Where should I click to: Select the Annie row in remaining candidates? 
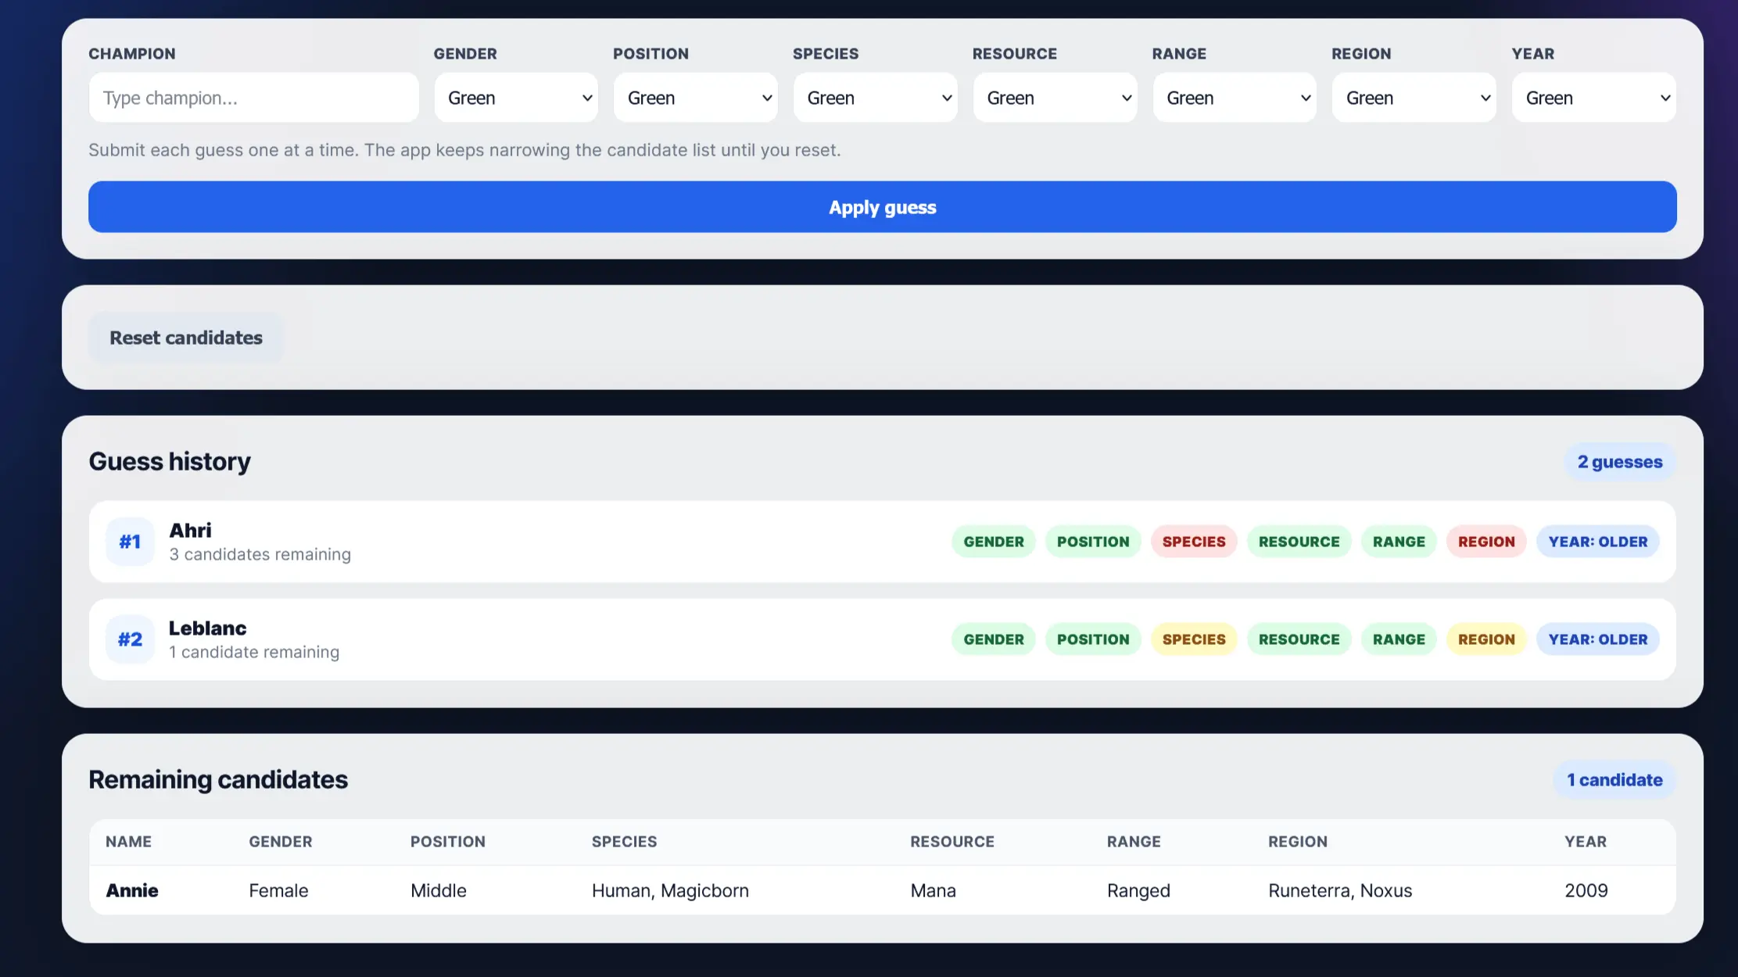pos(883,890)
